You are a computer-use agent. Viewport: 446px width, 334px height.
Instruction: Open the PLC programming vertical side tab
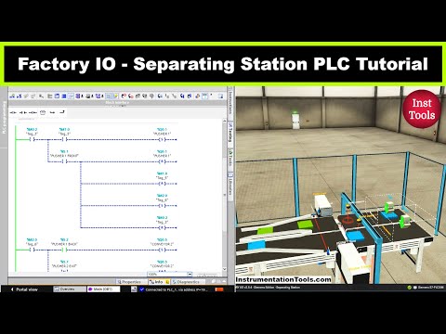[4, 117]
